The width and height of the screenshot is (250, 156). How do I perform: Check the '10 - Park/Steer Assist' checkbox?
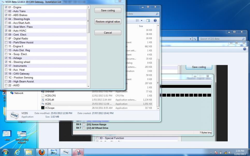pos(6,42)
